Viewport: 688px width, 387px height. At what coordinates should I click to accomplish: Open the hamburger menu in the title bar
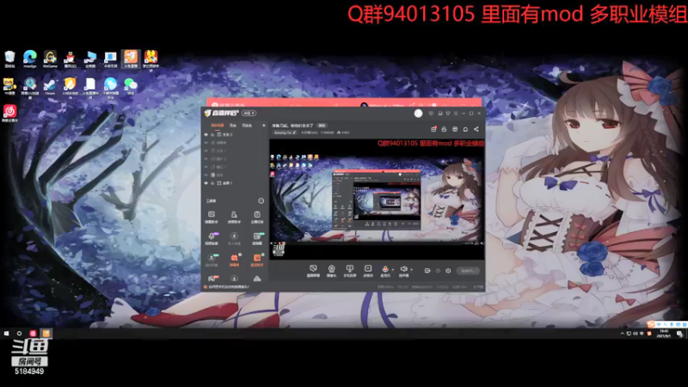pyautogui.click(x=456, y=114)
